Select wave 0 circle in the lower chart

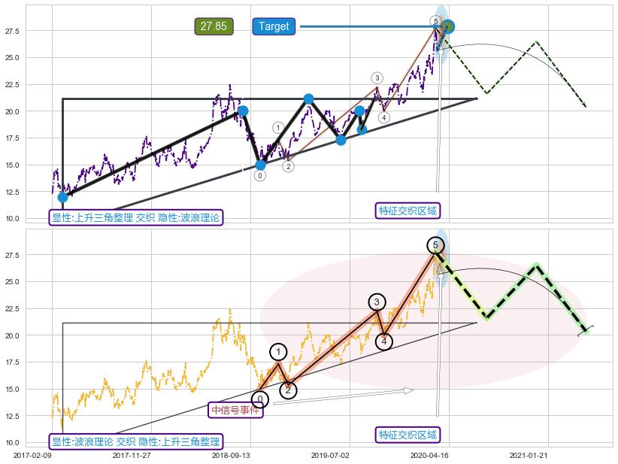[259, 399]
